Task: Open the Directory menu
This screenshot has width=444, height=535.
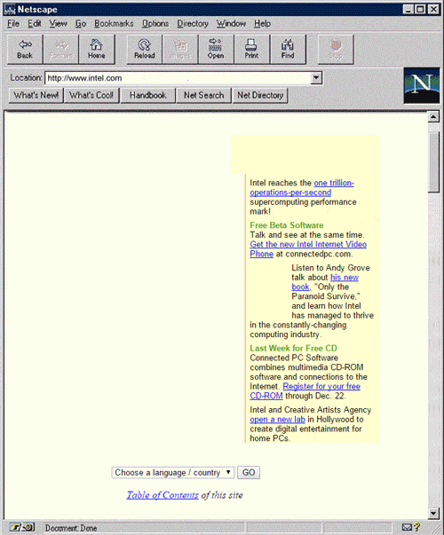Action: (193, 24)
